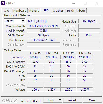This screenshot has width=103, height=104.
Task: Open the Mainboard tab
Action: pyautogui.click(x=20, y=11)
